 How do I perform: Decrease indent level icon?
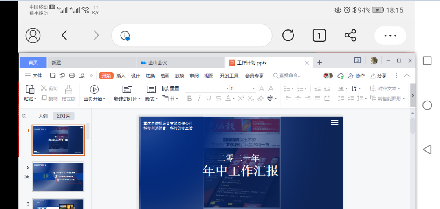click(x=317, y=88)
